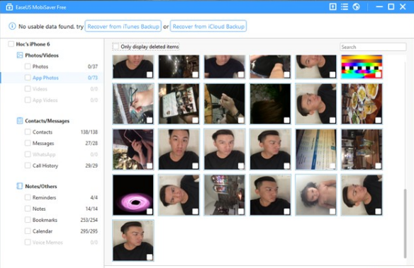
Task: Check the App Photos checkbox
Action: pos(28,77)
